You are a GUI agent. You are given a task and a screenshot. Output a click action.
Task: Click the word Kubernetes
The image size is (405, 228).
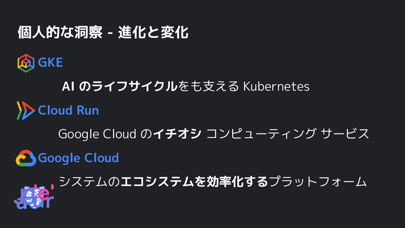pos(276,86)
